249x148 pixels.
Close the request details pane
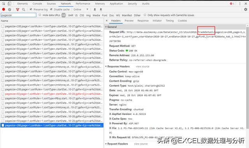(107, 21)
